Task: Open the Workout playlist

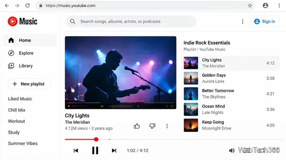Action: 16,121
